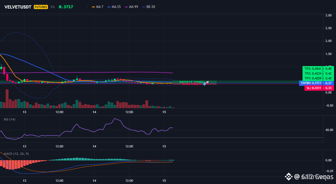The image size is (336, 184).
Task: Click the 0.45 green price tag
Action: click(x=328, y=69)
